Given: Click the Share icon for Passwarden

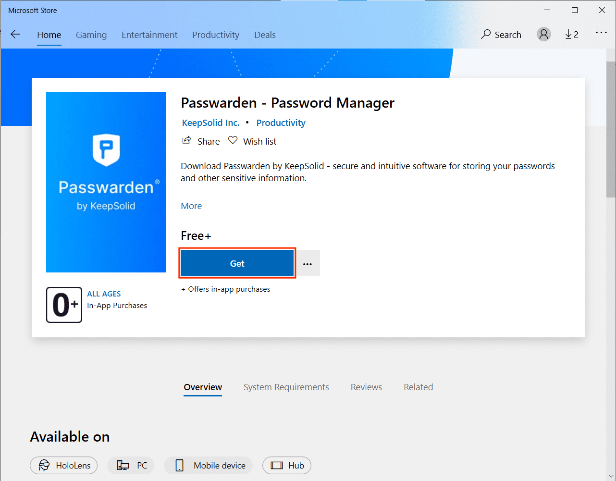Looking at the screenshot, I should click(186, 140).
